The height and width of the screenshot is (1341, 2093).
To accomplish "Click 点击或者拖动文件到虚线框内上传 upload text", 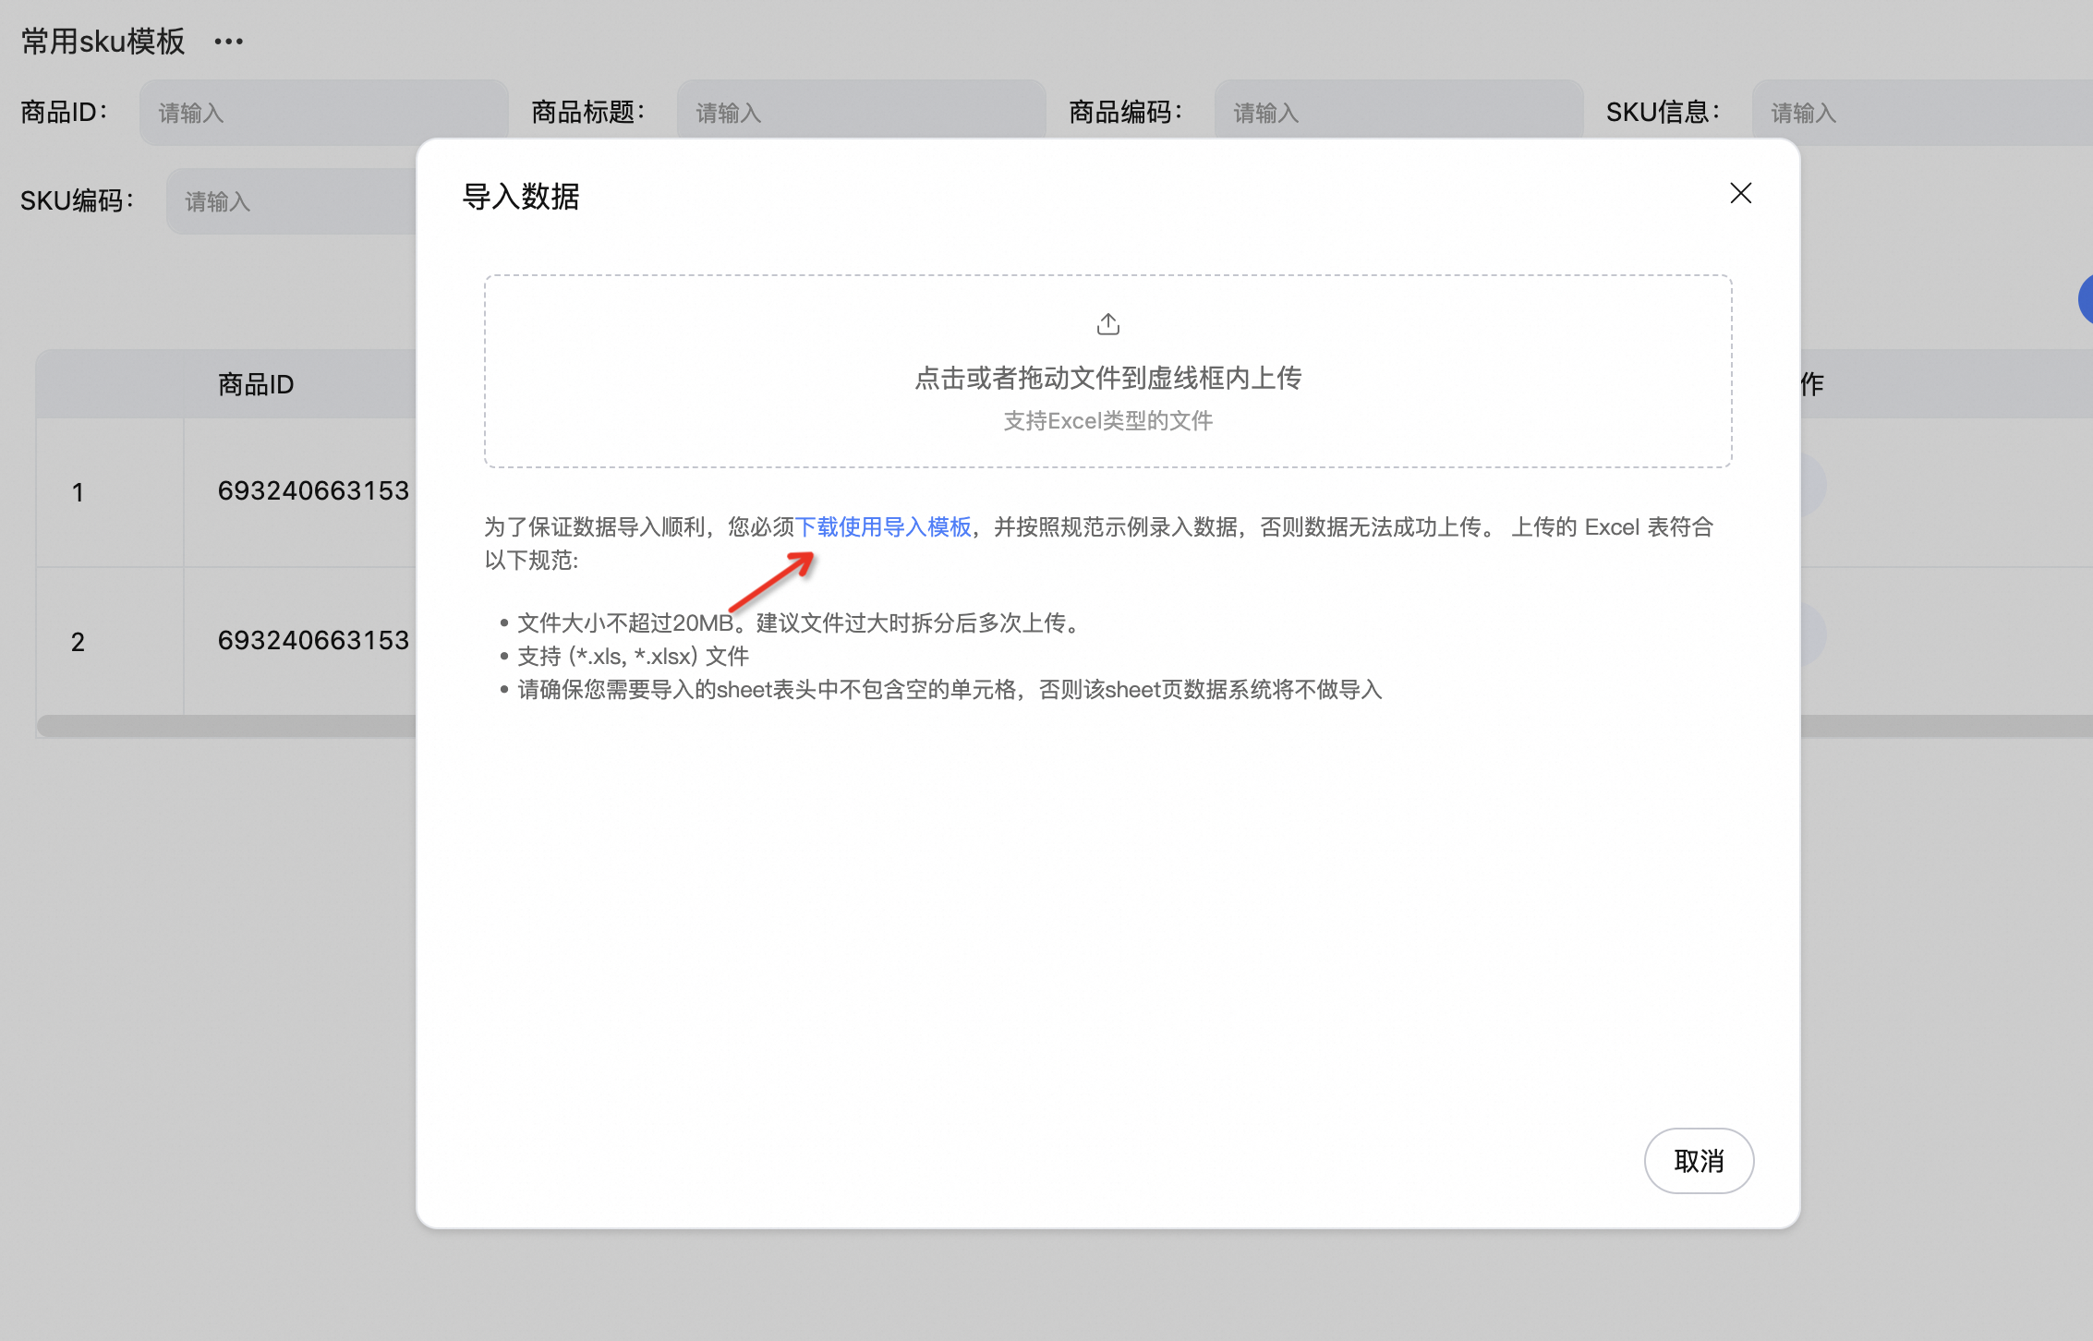I will (1107, 378).
